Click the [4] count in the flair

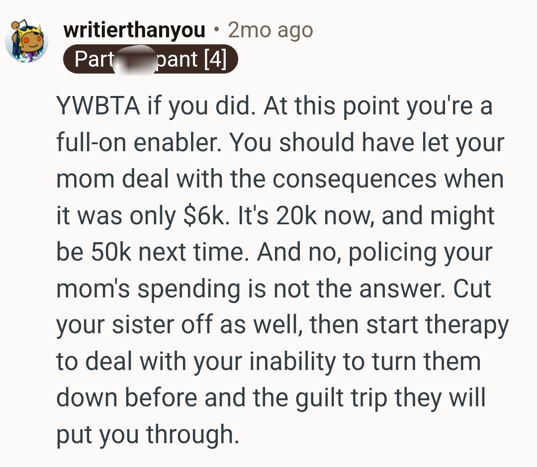point(215,59)
